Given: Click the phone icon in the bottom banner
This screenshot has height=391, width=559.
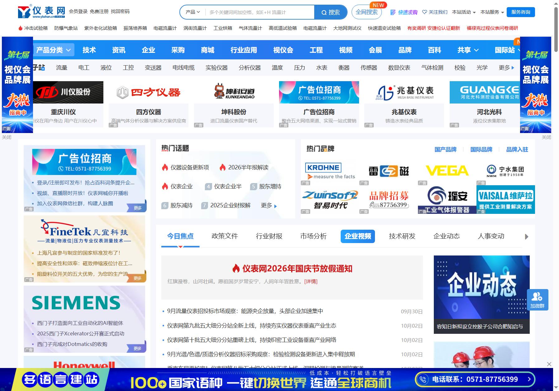Looking at the screenshot, I should [x=423, y=379].
